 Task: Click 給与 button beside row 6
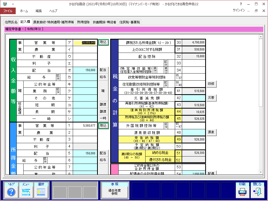click(x=103, y=160)
